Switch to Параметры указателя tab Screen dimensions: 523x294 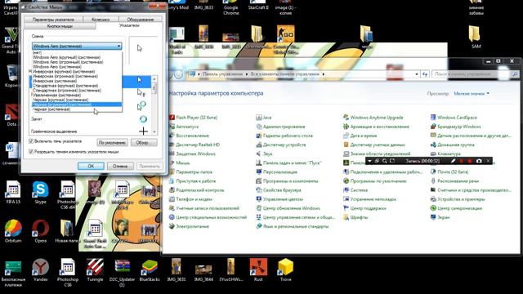pyautogui.click(x=53, y=20)
